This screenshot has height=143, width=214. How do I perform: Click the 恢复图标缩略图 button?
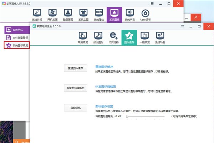[x=76, y=88]
